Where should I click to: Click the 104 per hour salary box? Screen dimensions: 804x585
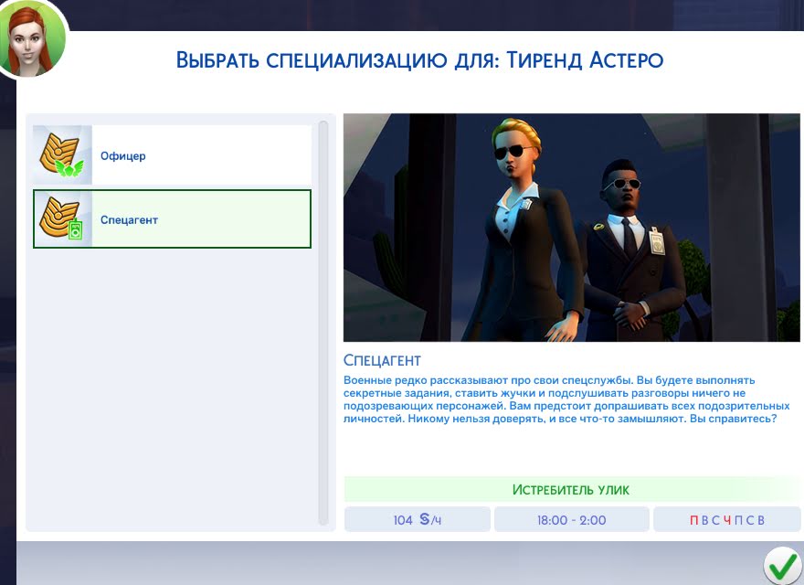(417, 519)
